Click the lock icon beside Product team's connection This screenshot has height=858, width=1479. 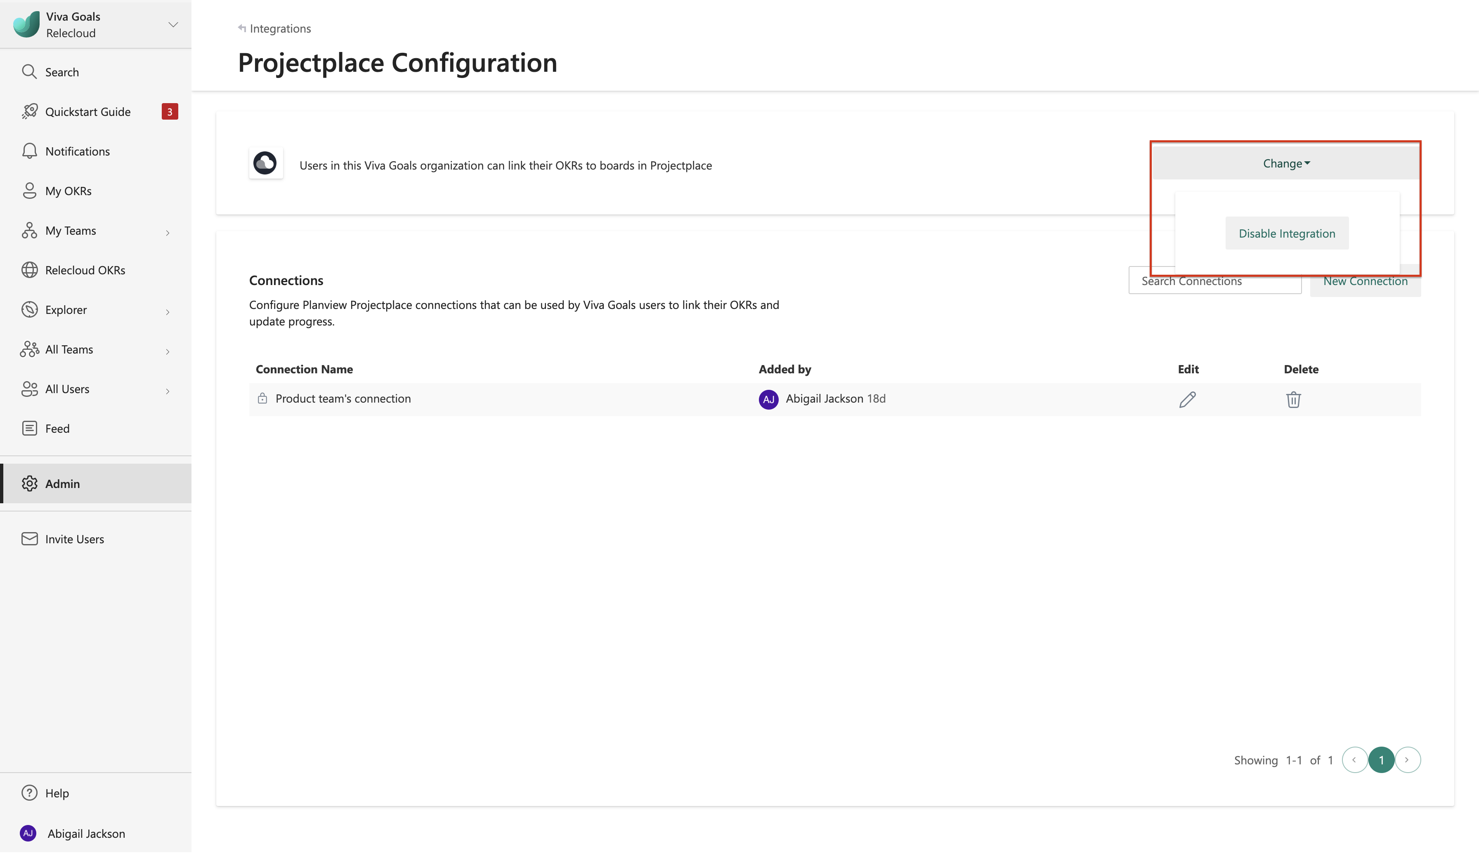[262, 398]
